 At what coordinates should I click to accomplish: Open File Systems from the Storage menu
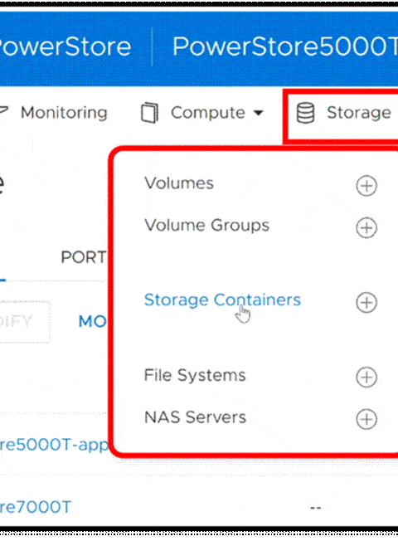(195, 375)
